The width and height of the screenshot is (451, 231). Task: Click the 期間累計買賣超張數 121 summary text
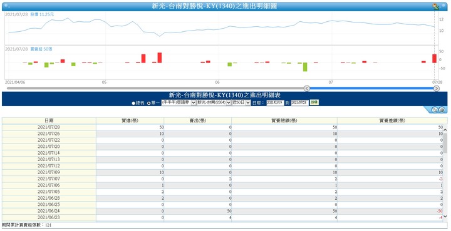26,225
